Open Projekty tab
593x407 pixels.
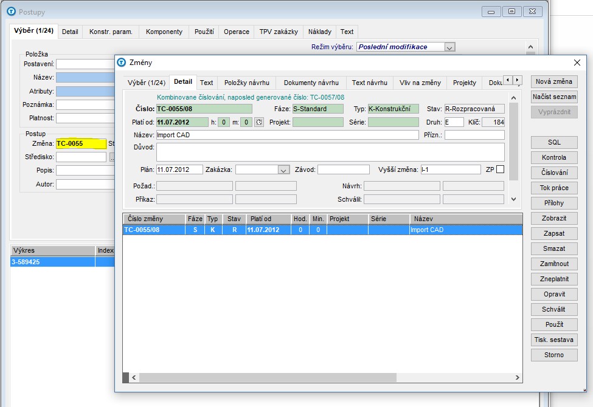(x=465, y=83)
